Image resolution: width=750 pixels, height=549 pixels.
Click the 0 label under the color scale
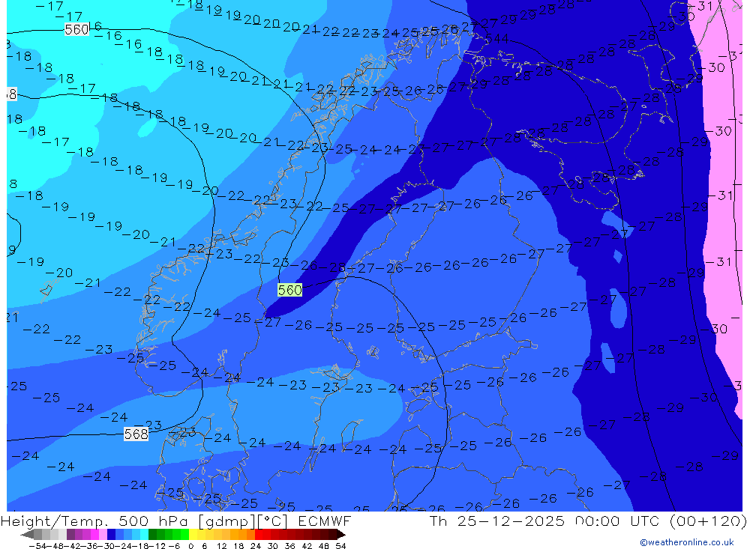[x=190, y=546]
